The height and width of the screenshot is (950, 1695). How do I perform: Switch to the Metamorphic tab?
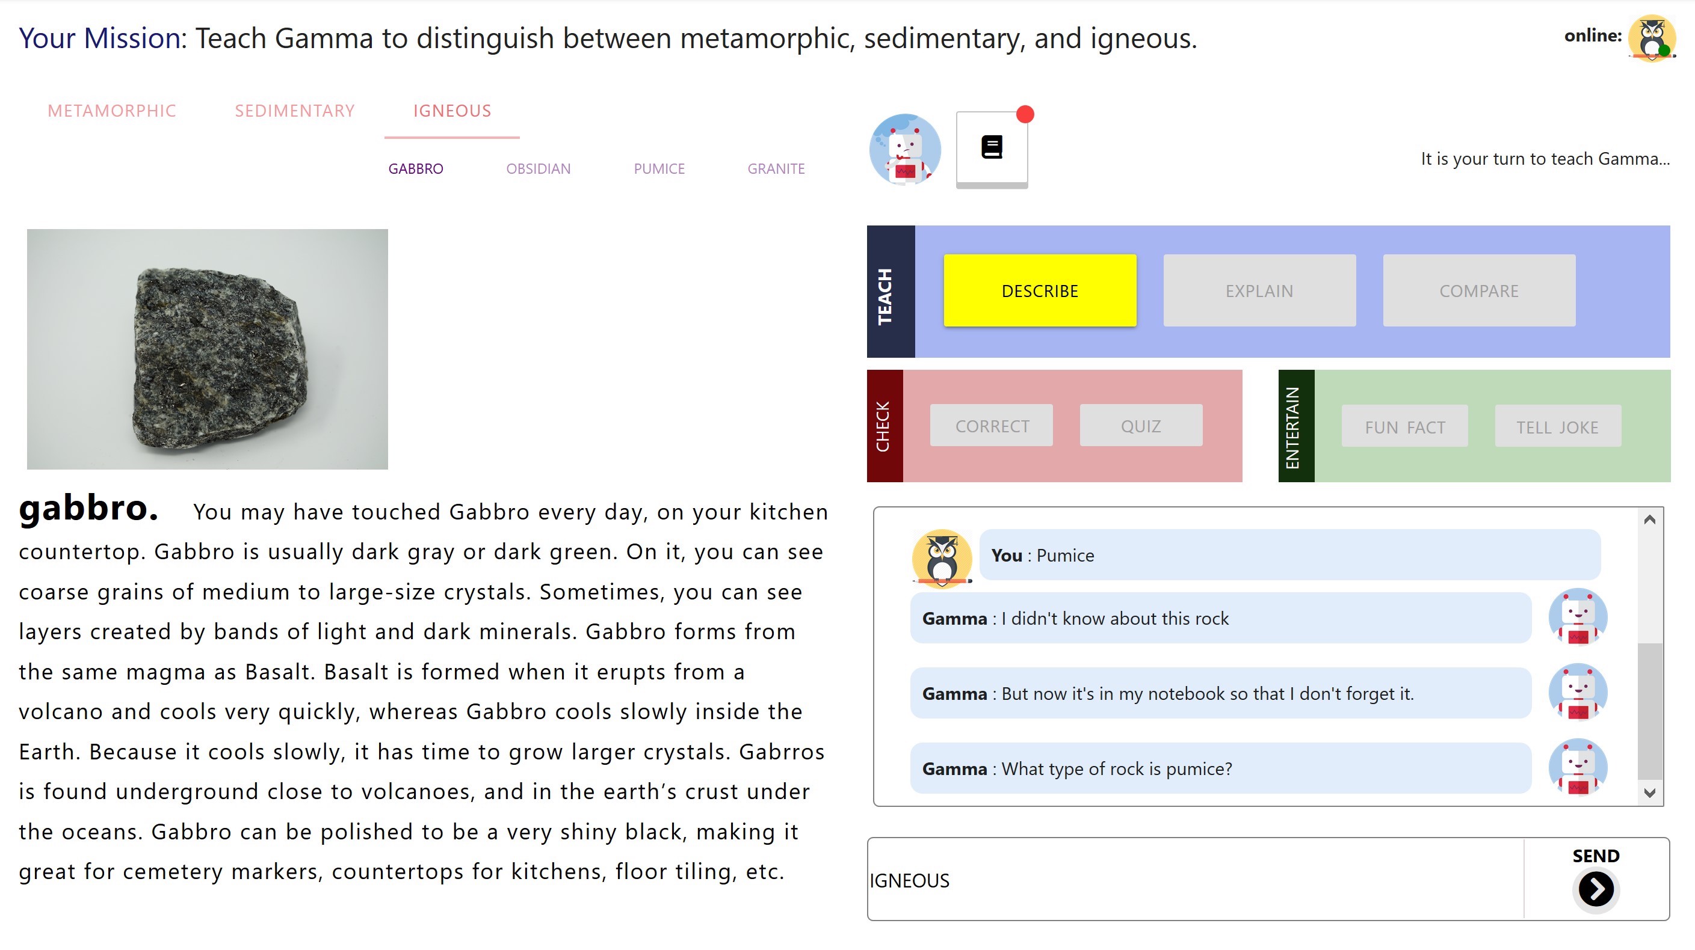(x=112, y=111)
